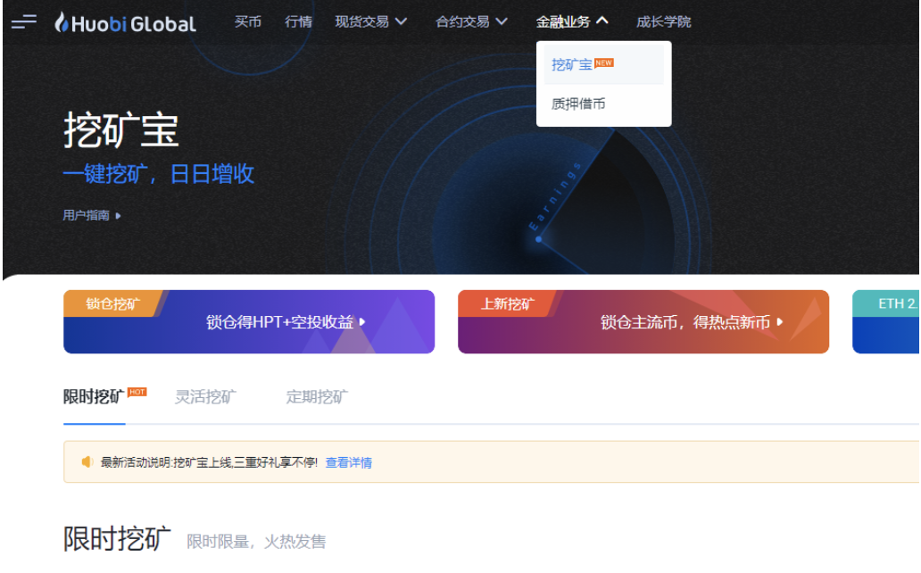Expand the 合约交易 dropdown
This screenshot has width=921, height=573.
465,23
